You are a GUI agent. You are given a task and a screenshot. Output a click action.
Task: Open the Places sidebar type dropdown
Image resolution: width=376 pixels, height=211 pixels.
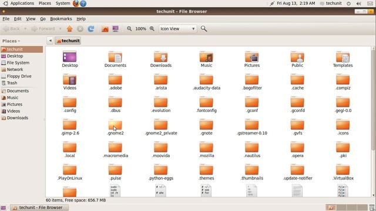[x=11, y=41]
